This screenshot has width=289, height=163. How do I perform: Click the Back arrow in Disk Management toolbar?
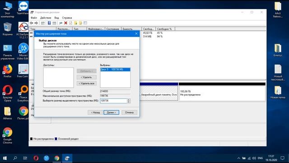(x=32, y=23)
